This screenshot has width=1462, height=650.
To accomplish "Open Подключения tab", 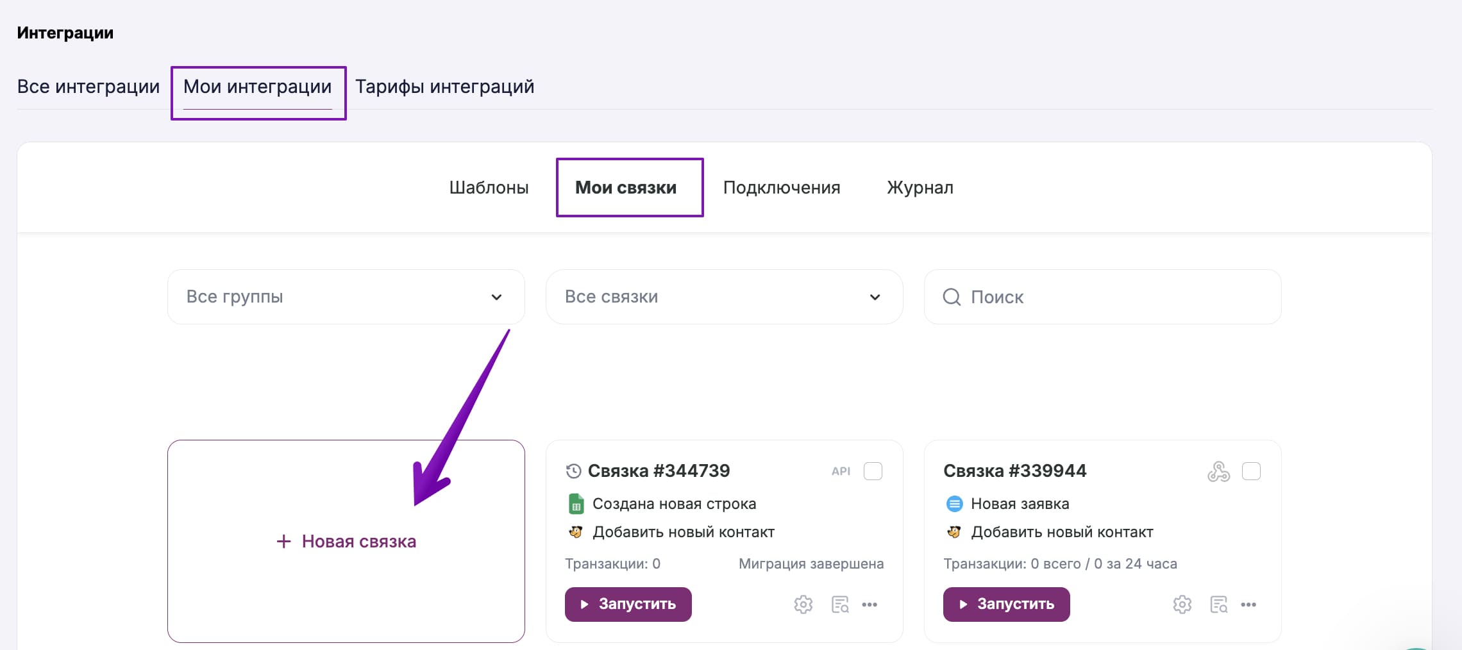I will point(782,188).
